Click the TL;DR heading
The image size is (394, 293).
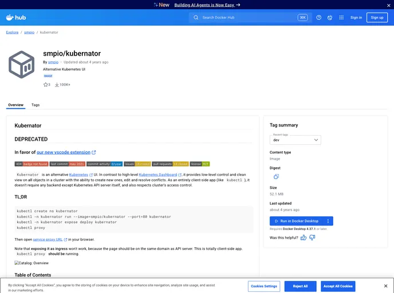click(21, 197)
